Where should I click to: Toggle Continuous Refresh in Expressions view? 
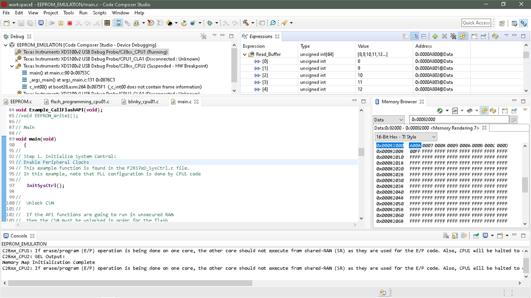click(x=462, y=36)
